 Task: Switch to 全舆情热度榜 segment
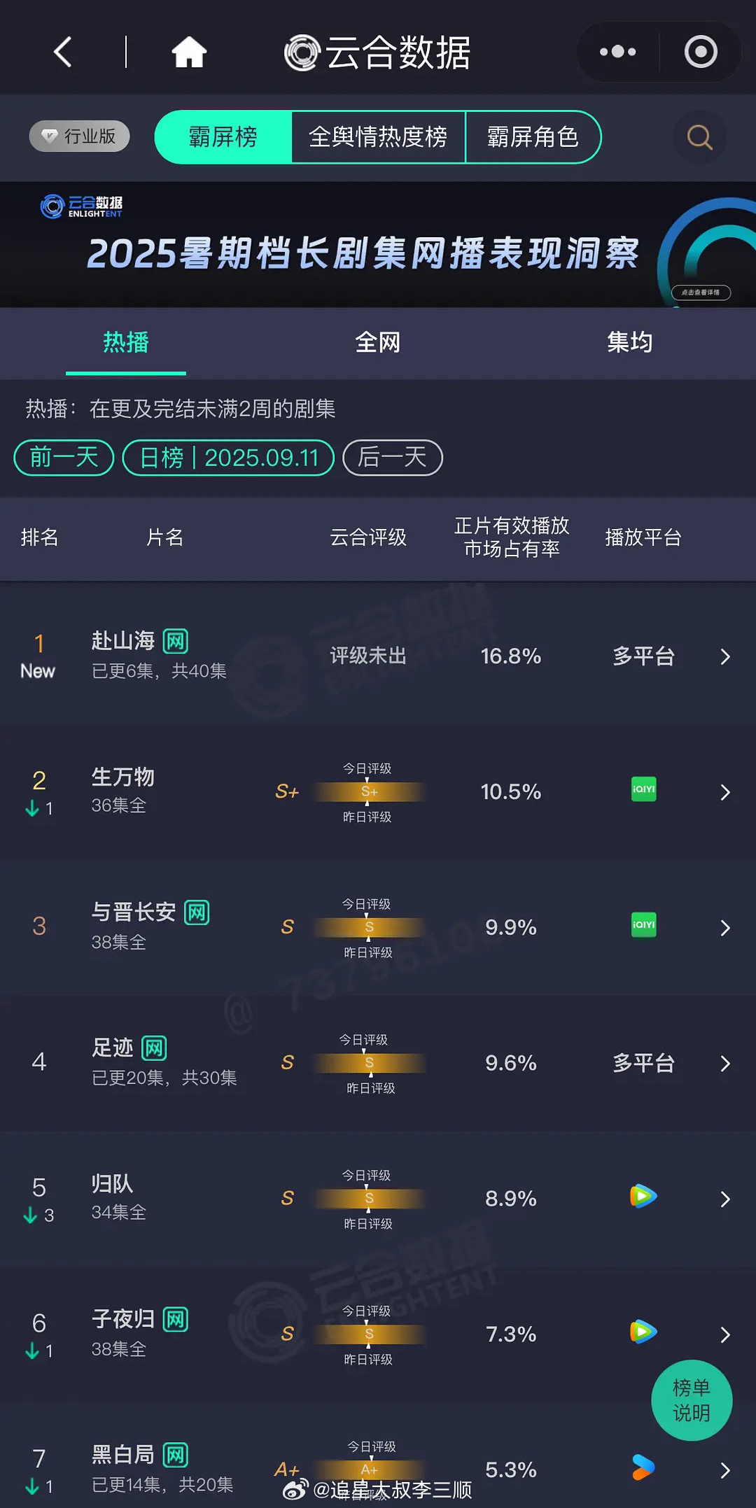[x=378, y=137]
